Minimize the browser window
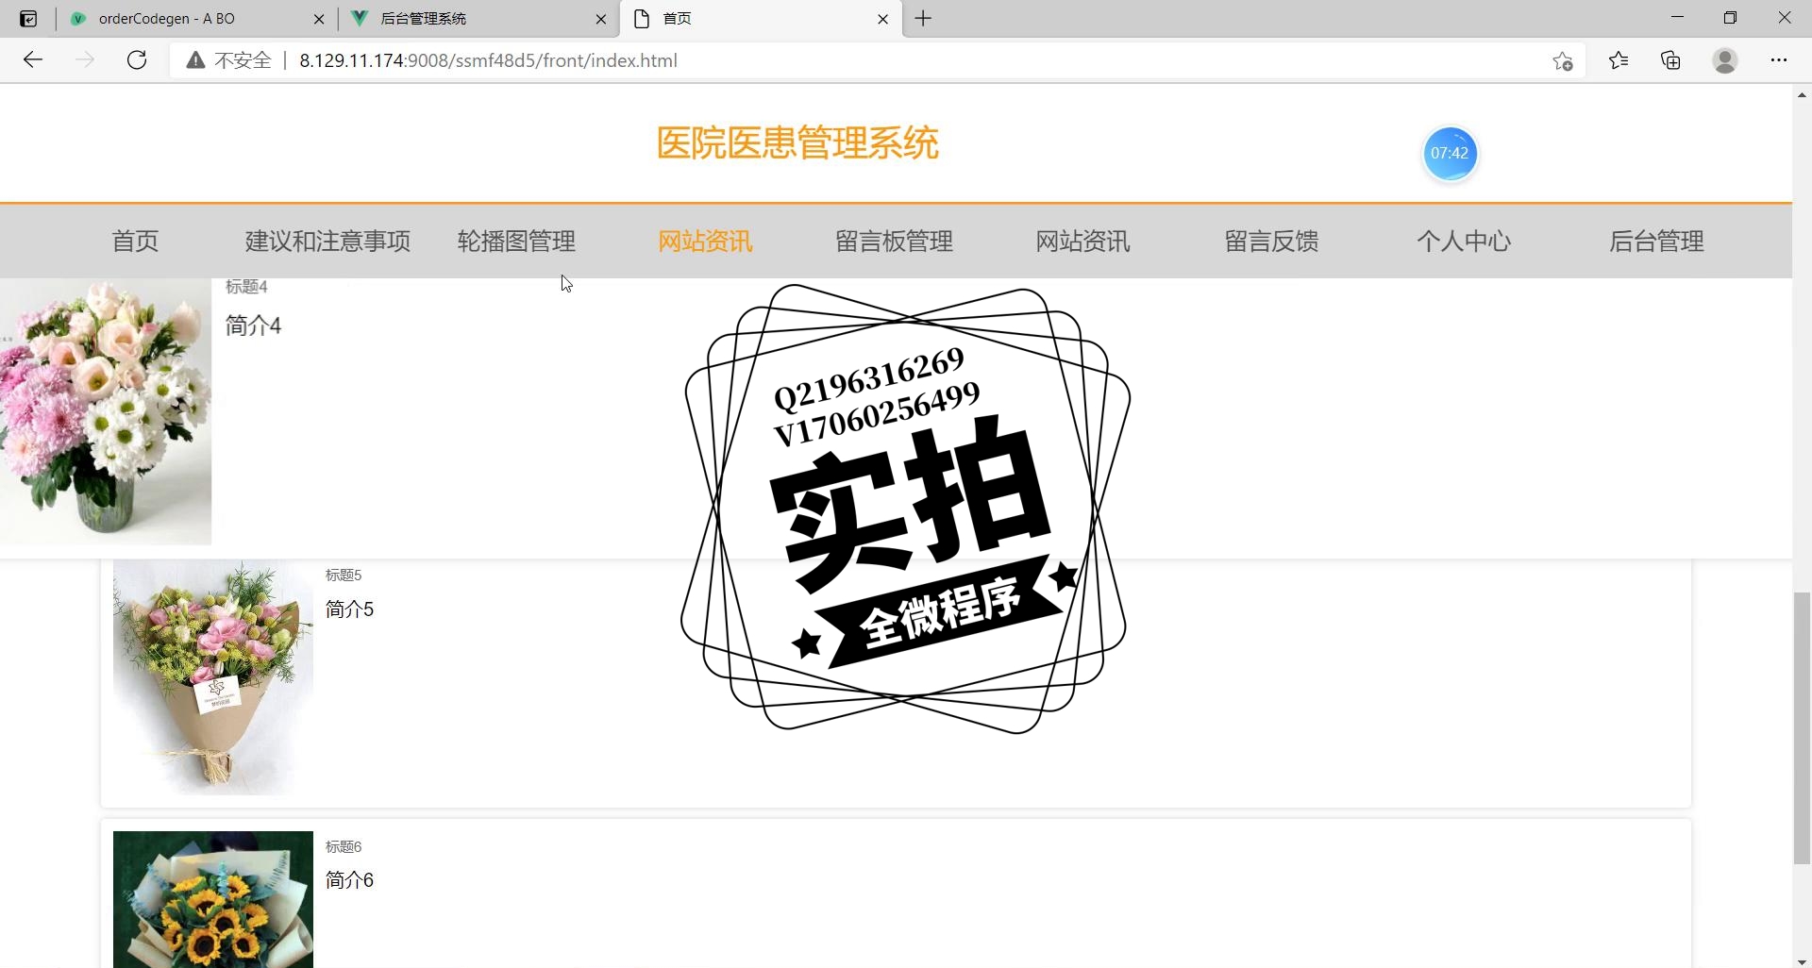 (x=1677, y=18)
